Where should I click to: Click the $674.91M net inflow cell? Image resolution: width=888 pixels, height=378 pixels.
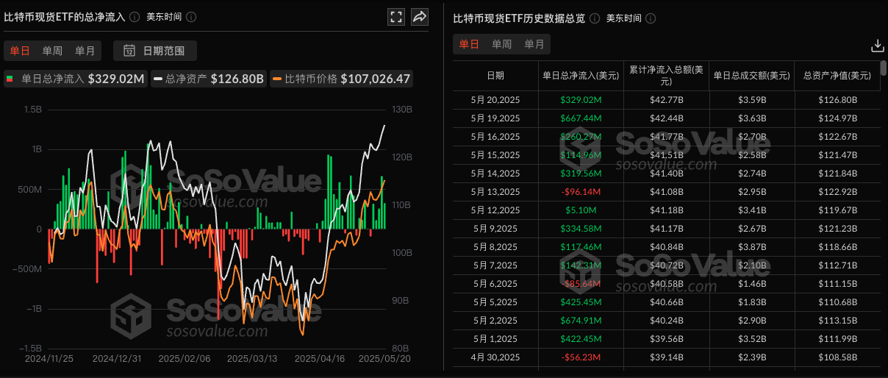tap(581, 320)
